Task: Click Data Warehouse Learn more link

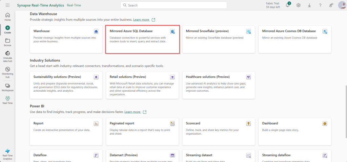Action: click(x=141, y=20)
